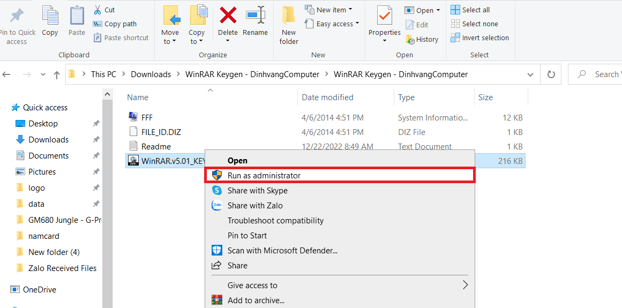Go back with the back arrow

6,74
